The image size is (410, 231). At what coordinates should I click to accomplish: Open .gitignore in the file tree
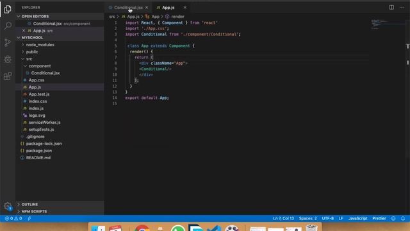point(35,137)
